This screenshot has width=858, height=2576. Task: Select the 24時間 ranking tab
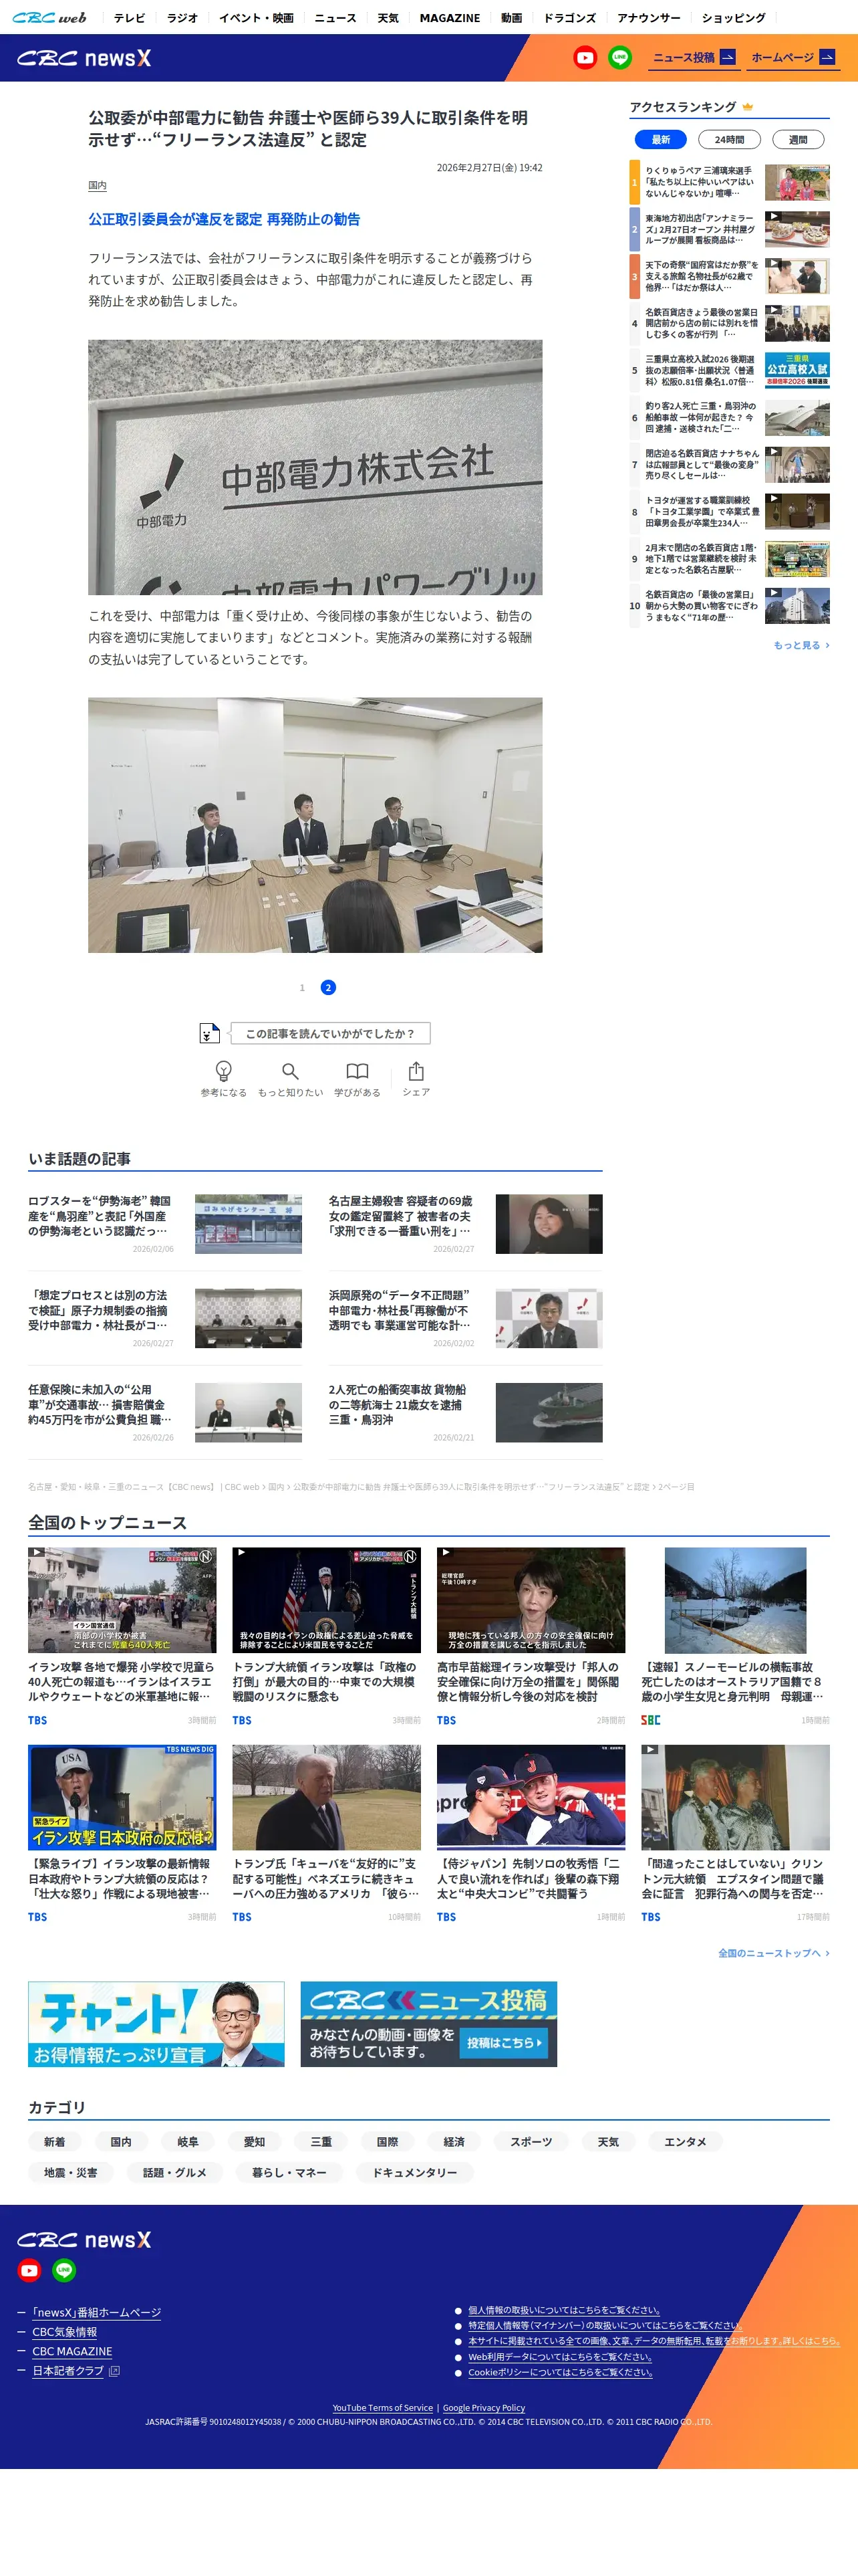tap(729, 140)
